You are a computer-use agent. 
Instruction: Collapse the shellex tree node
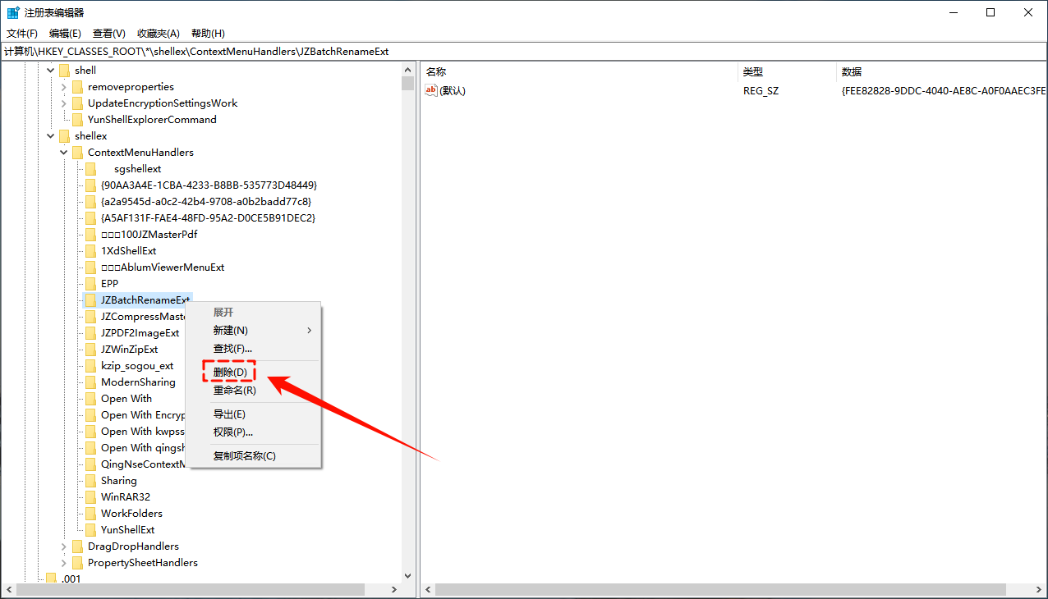click(x=50, y=135)
